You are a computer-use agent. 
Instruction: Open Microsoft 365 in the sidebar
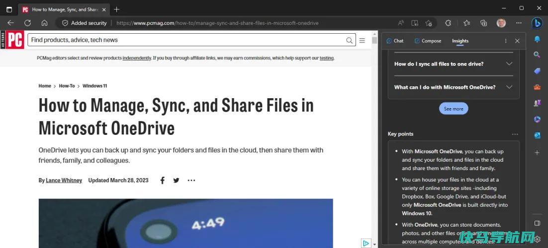click(x=537, y=120)
